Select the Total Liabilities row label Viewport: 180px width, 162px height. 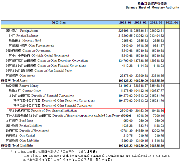(x=17, y=145)
